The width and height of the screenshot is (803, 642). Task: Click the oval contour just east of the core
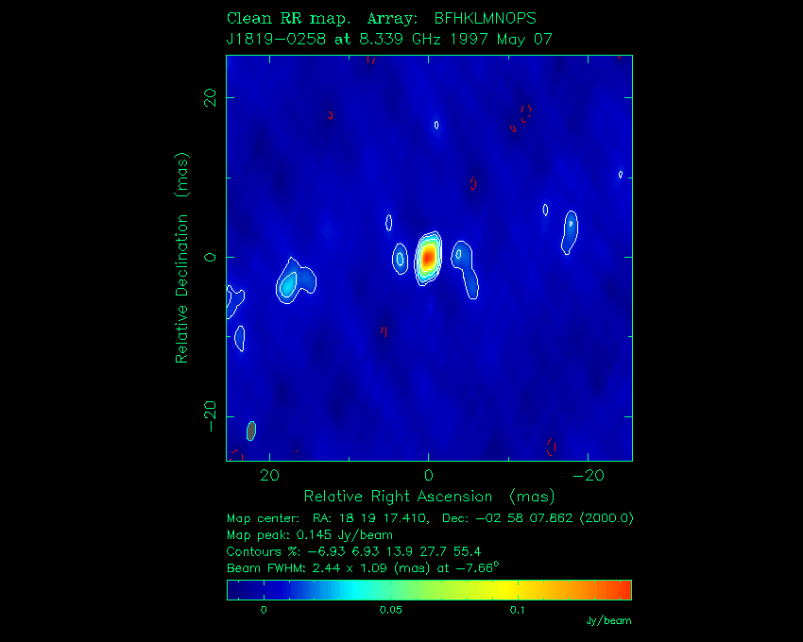pos(400,259)
